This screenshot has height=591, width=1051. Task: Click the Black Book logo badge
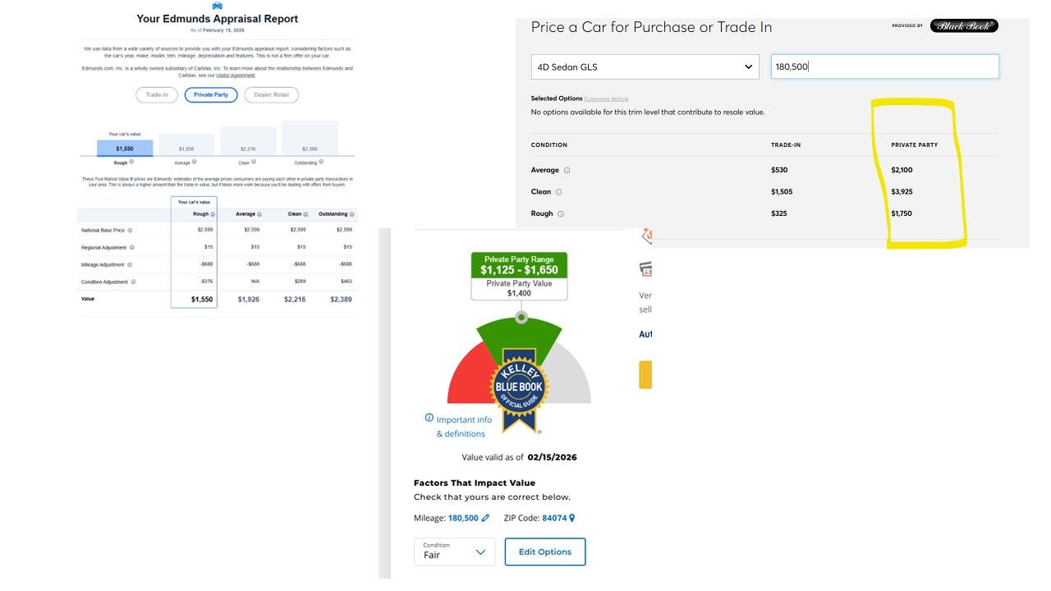pos(964,25)
